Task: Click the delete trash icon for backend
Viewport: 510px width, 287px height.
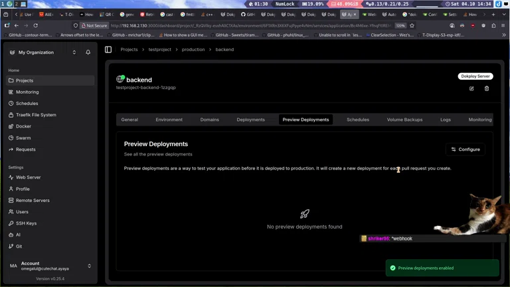Action: [487, 88]
